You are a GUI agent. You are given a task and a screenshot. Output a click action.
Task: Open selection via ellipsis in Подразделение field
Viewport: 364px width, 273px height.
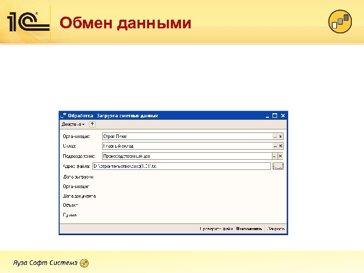pos(275,156)
